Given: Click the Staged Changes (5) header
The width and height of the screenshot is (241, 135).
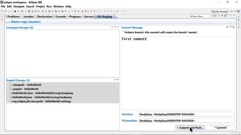Looking at the screenshot, I should (x=18, y=80).
